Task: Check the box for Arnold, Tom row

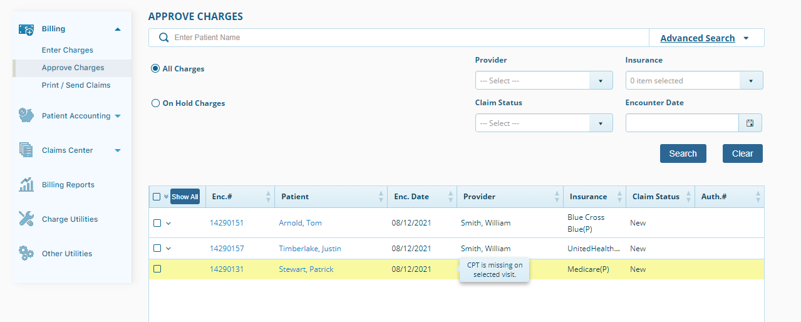Action: click(157, 223)
